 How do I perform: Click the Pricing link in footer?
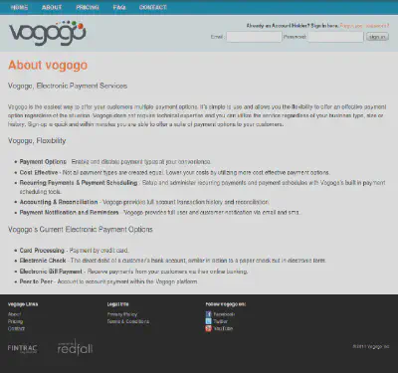tap(15, 321)
